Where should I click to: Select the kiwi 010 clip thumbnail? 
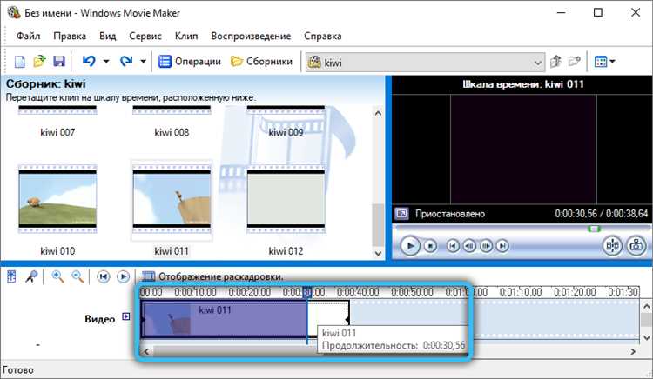pos(57,199)
